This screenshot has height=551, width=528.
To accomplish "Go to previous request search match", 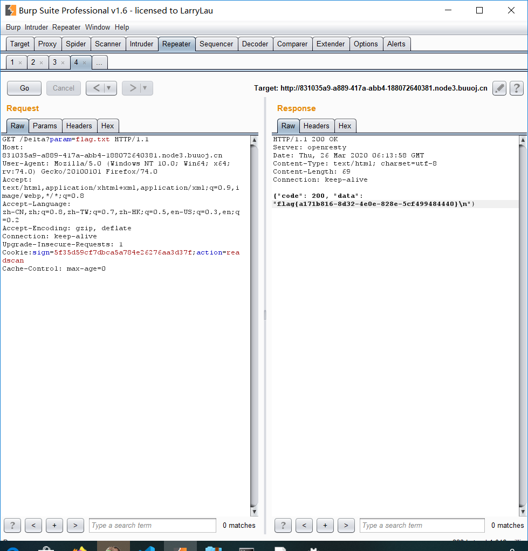I will [33, 525].
